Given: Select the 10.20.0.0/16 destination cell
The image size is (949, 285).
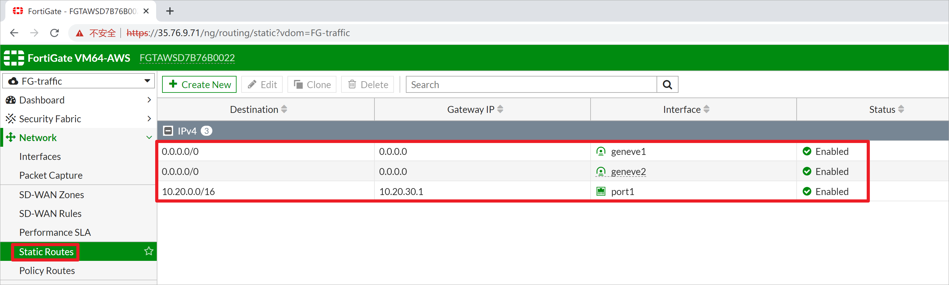Looking at the screenshot, I should click(188, 192).
